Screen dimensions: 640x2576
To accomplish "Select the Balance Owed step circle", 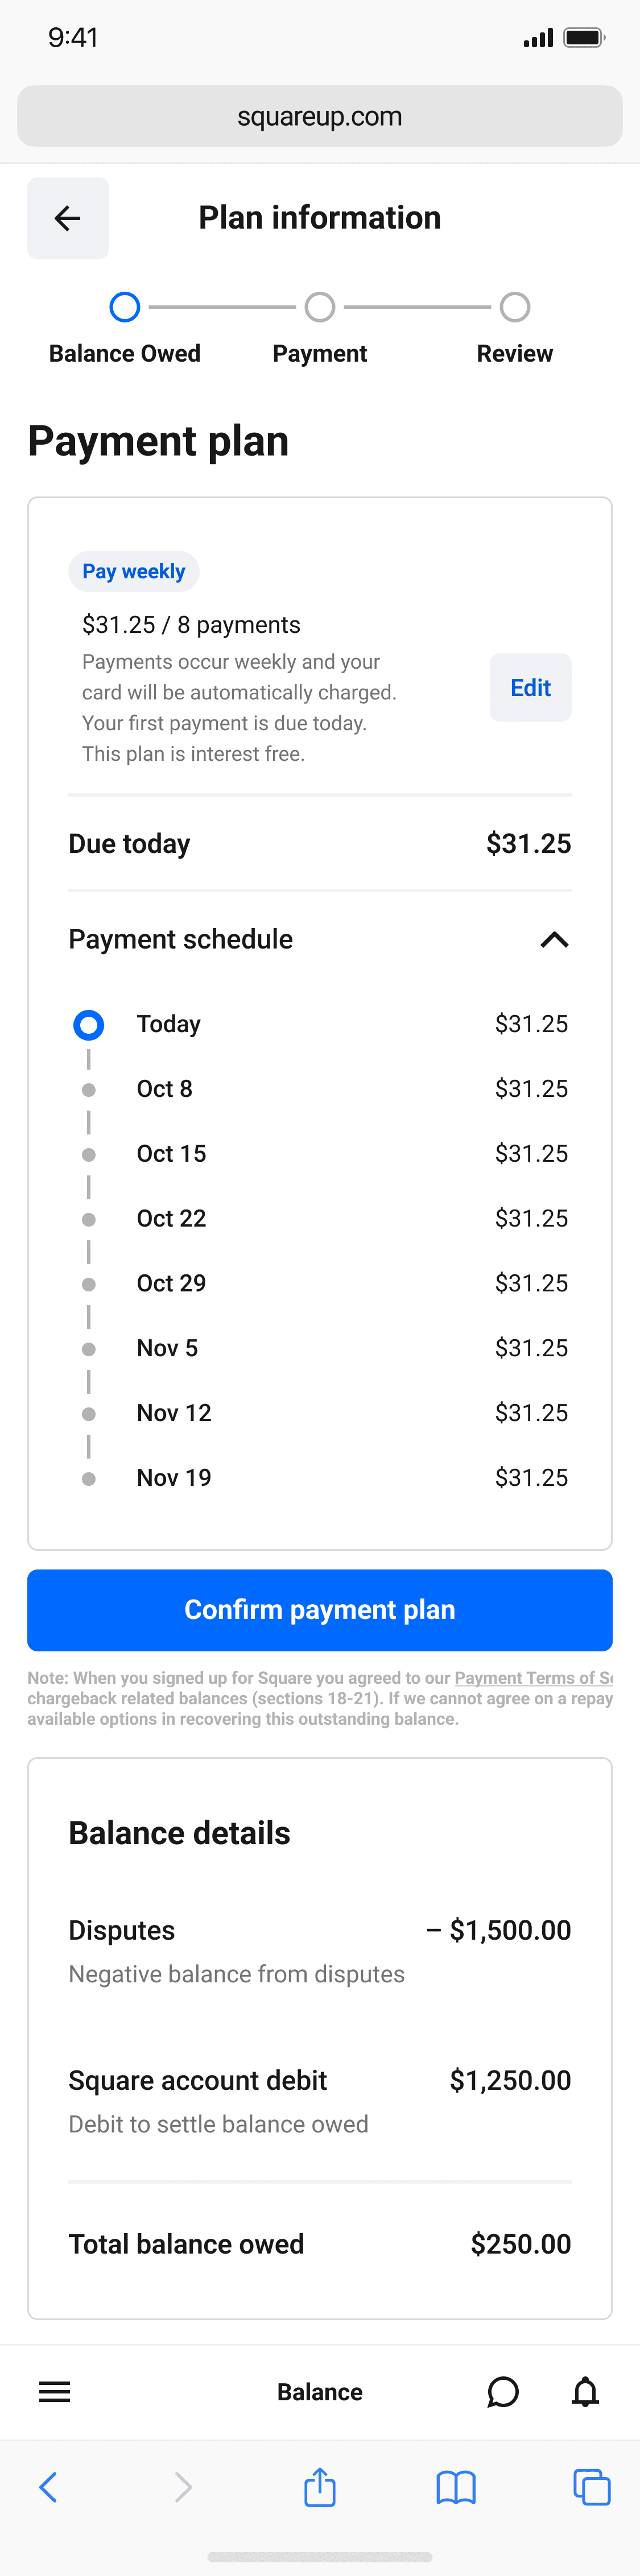I will (125, 307).
